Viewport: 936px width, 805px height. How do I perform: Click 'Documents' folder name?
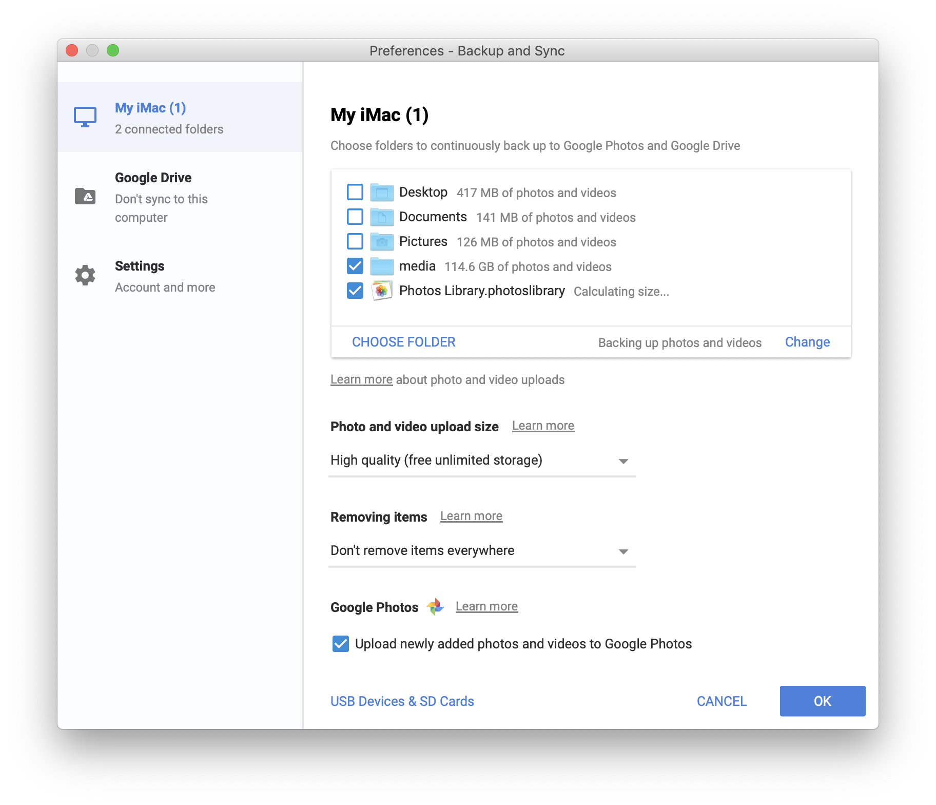coord(433,217)
